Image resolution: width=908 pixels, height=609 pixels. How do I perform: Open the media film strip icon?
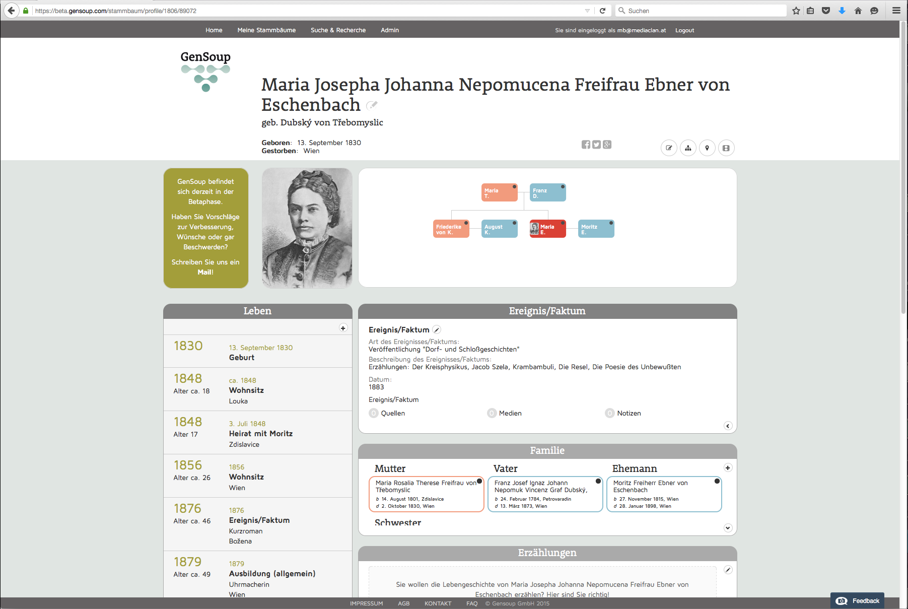726,148
